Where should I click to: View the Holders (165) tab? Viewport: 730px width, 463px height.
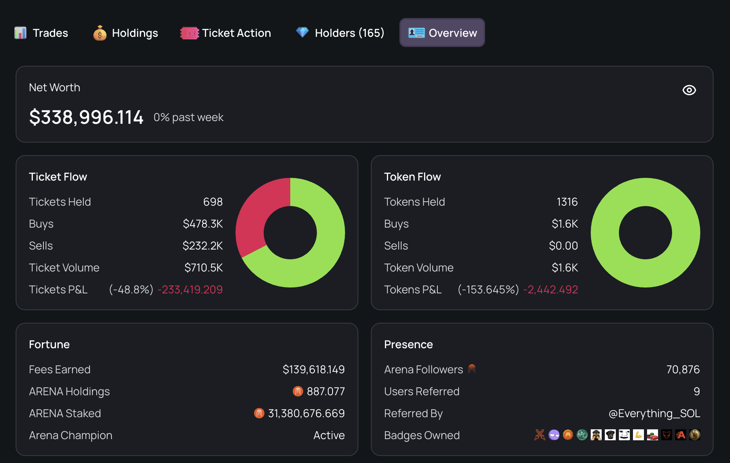point(340,33)
